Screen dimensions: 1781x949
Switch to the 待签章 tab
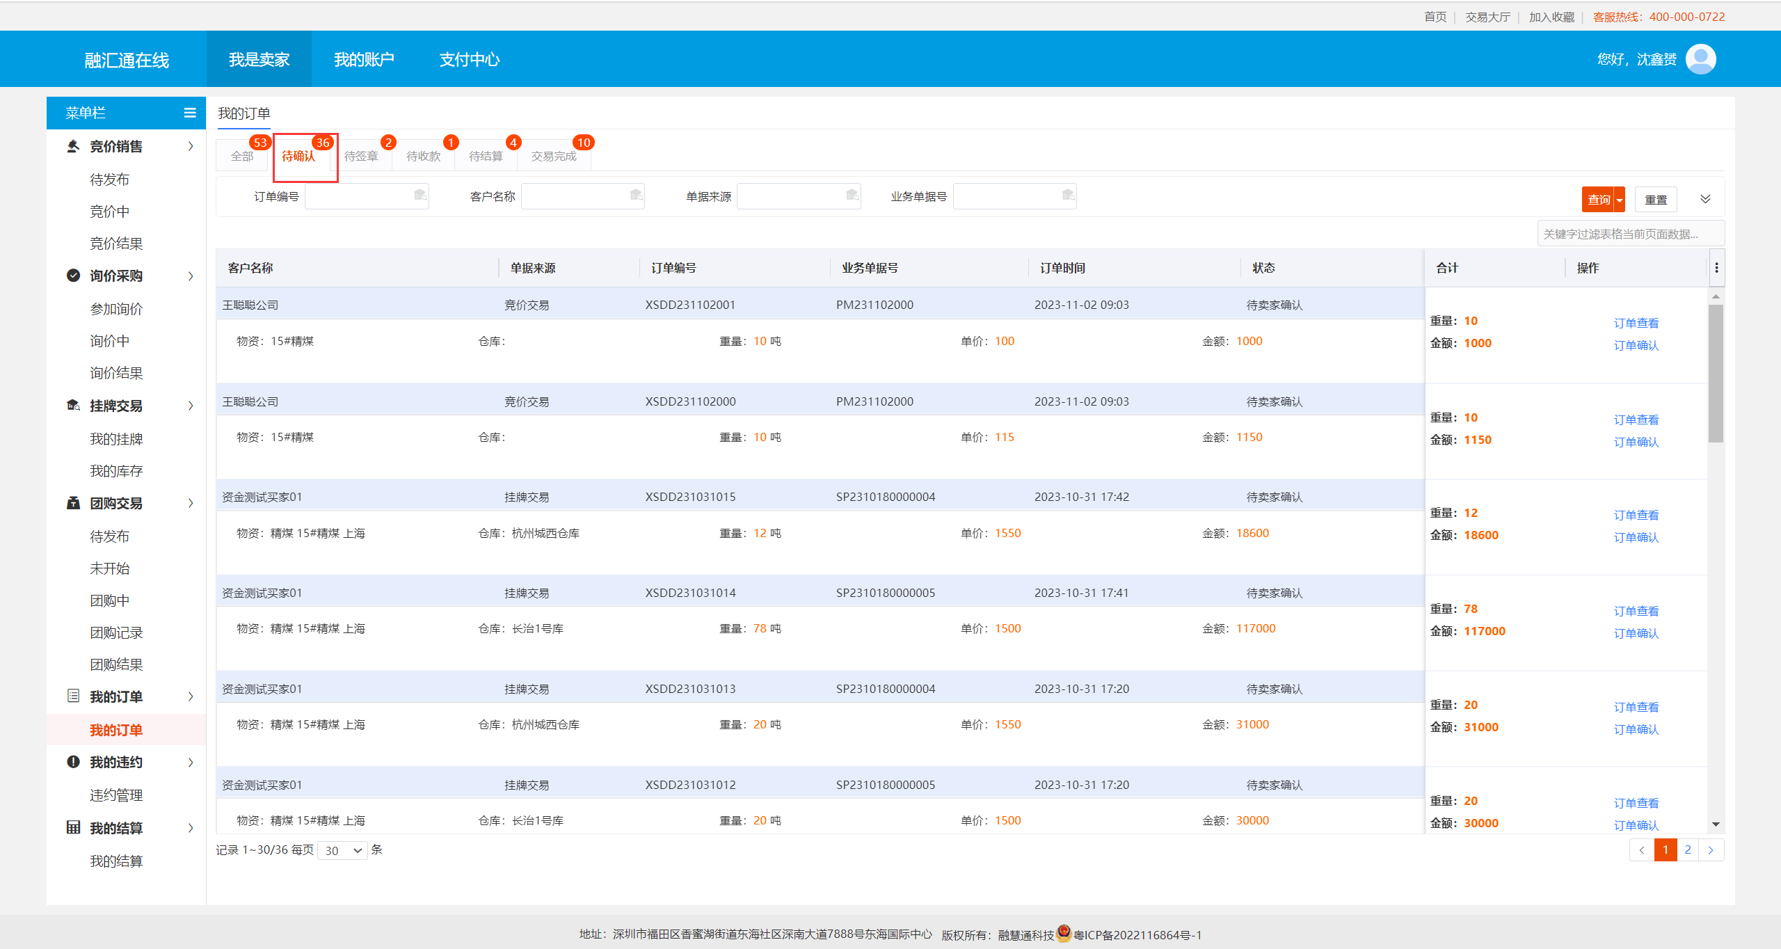tap(361, 156)
